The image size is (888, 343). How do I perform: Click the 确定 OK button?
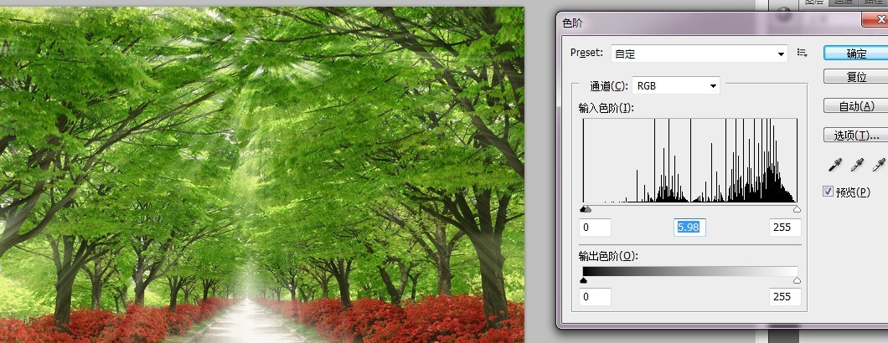pyautogui.click(x=856, y=53)
